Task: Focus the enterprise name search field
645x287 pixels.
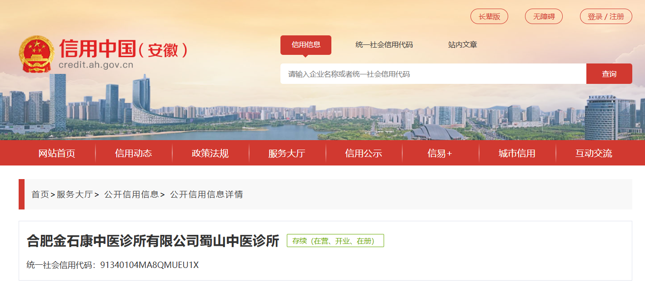Action: tap(433, 74)
